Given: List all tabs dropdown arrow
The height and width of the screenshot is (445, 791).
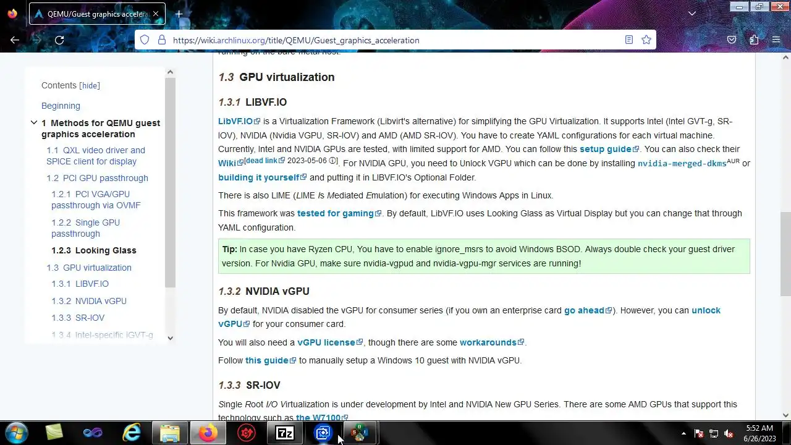Looking at the screenshot, I should click(x=693, y=14).
